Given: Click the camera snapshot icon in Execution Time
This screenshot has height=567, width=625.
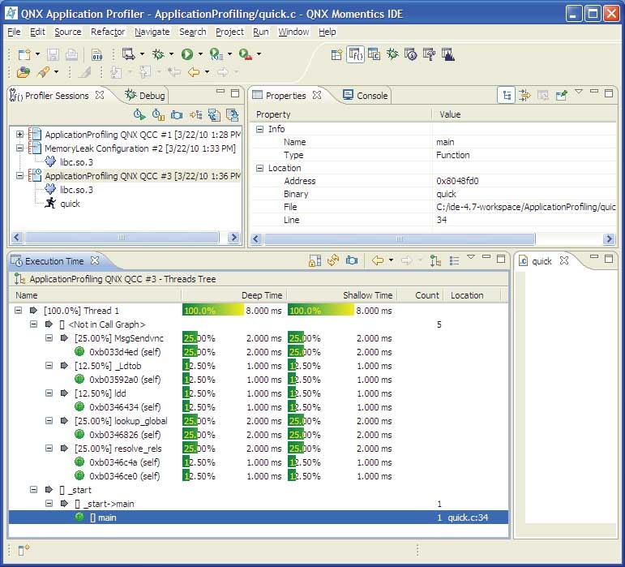Looking at the screenshot, I should pyautogui.click(x=351, y=260).
